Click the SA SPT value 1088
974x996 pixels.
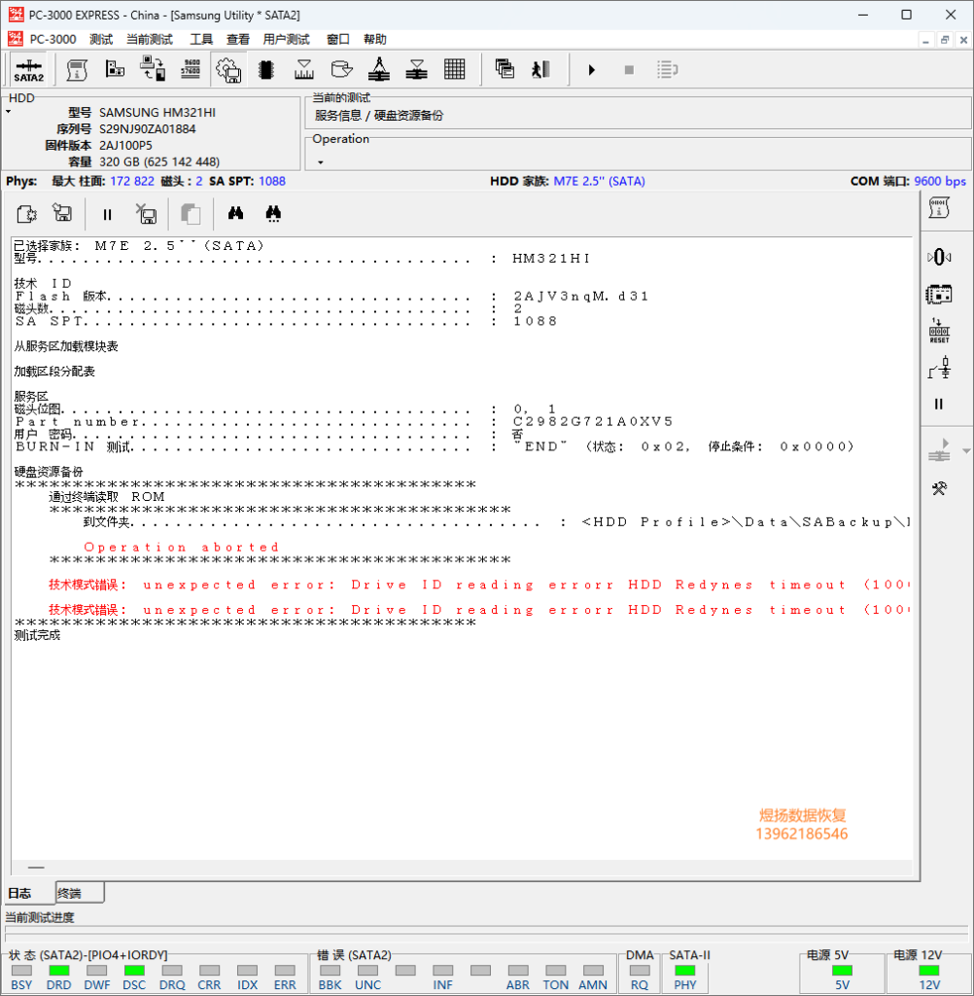(x=272, y=182)
